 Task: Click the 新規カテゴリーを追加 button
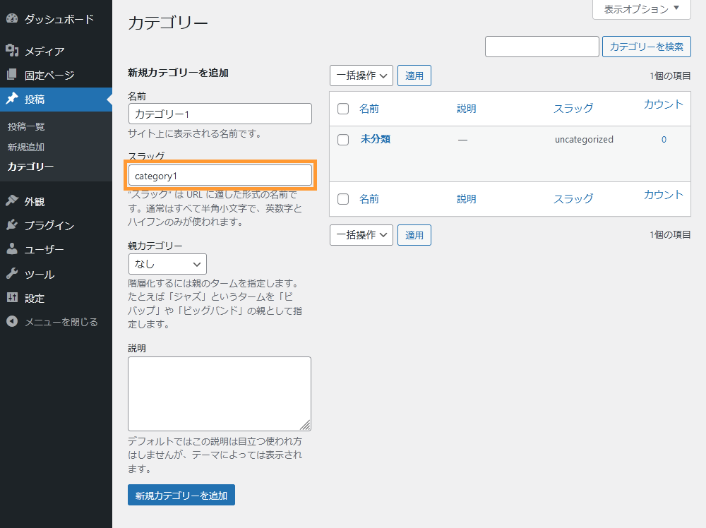click(181, 495)
